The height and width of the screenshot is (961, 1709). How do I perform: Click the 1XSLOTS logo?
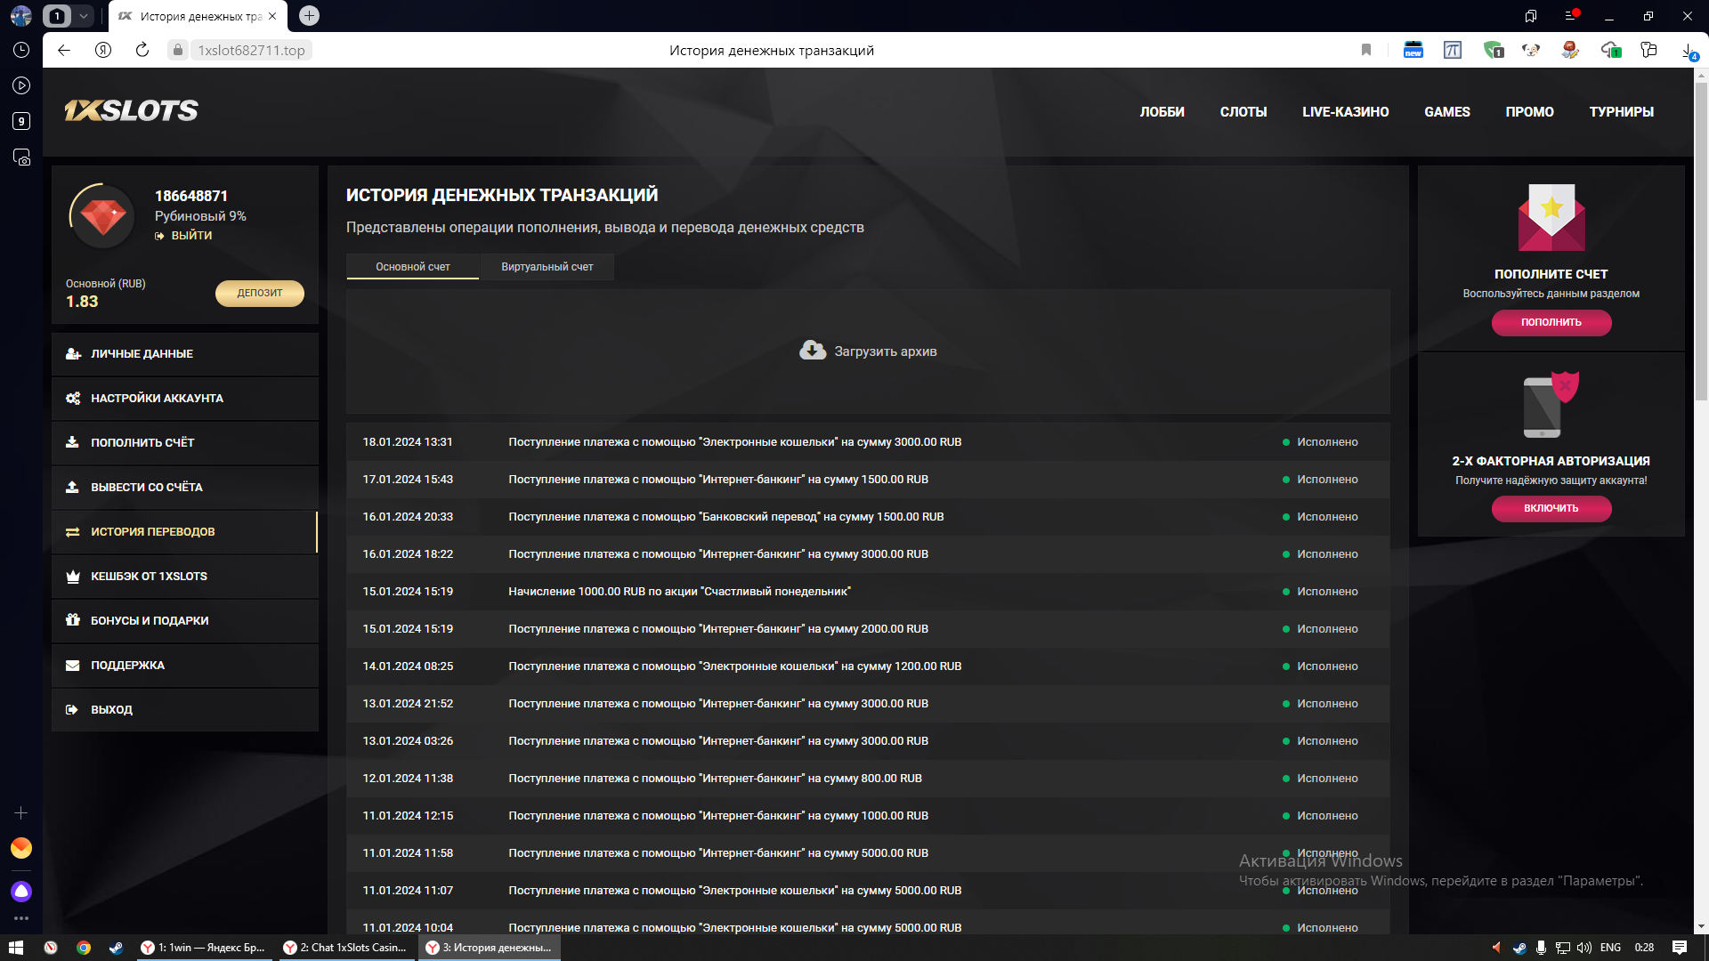132,111
